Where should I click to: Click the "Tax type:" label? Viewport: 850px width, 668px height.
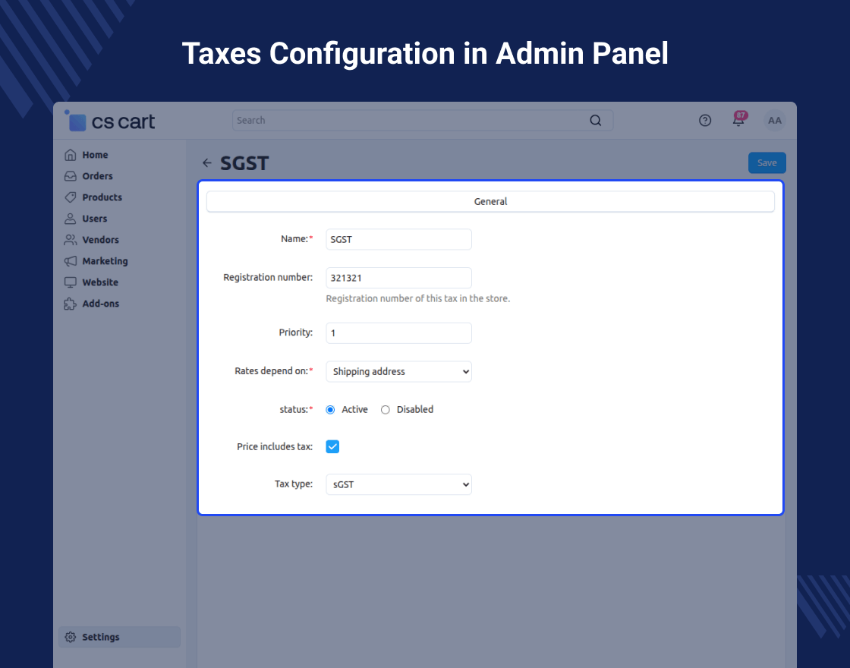coord(294,484)
